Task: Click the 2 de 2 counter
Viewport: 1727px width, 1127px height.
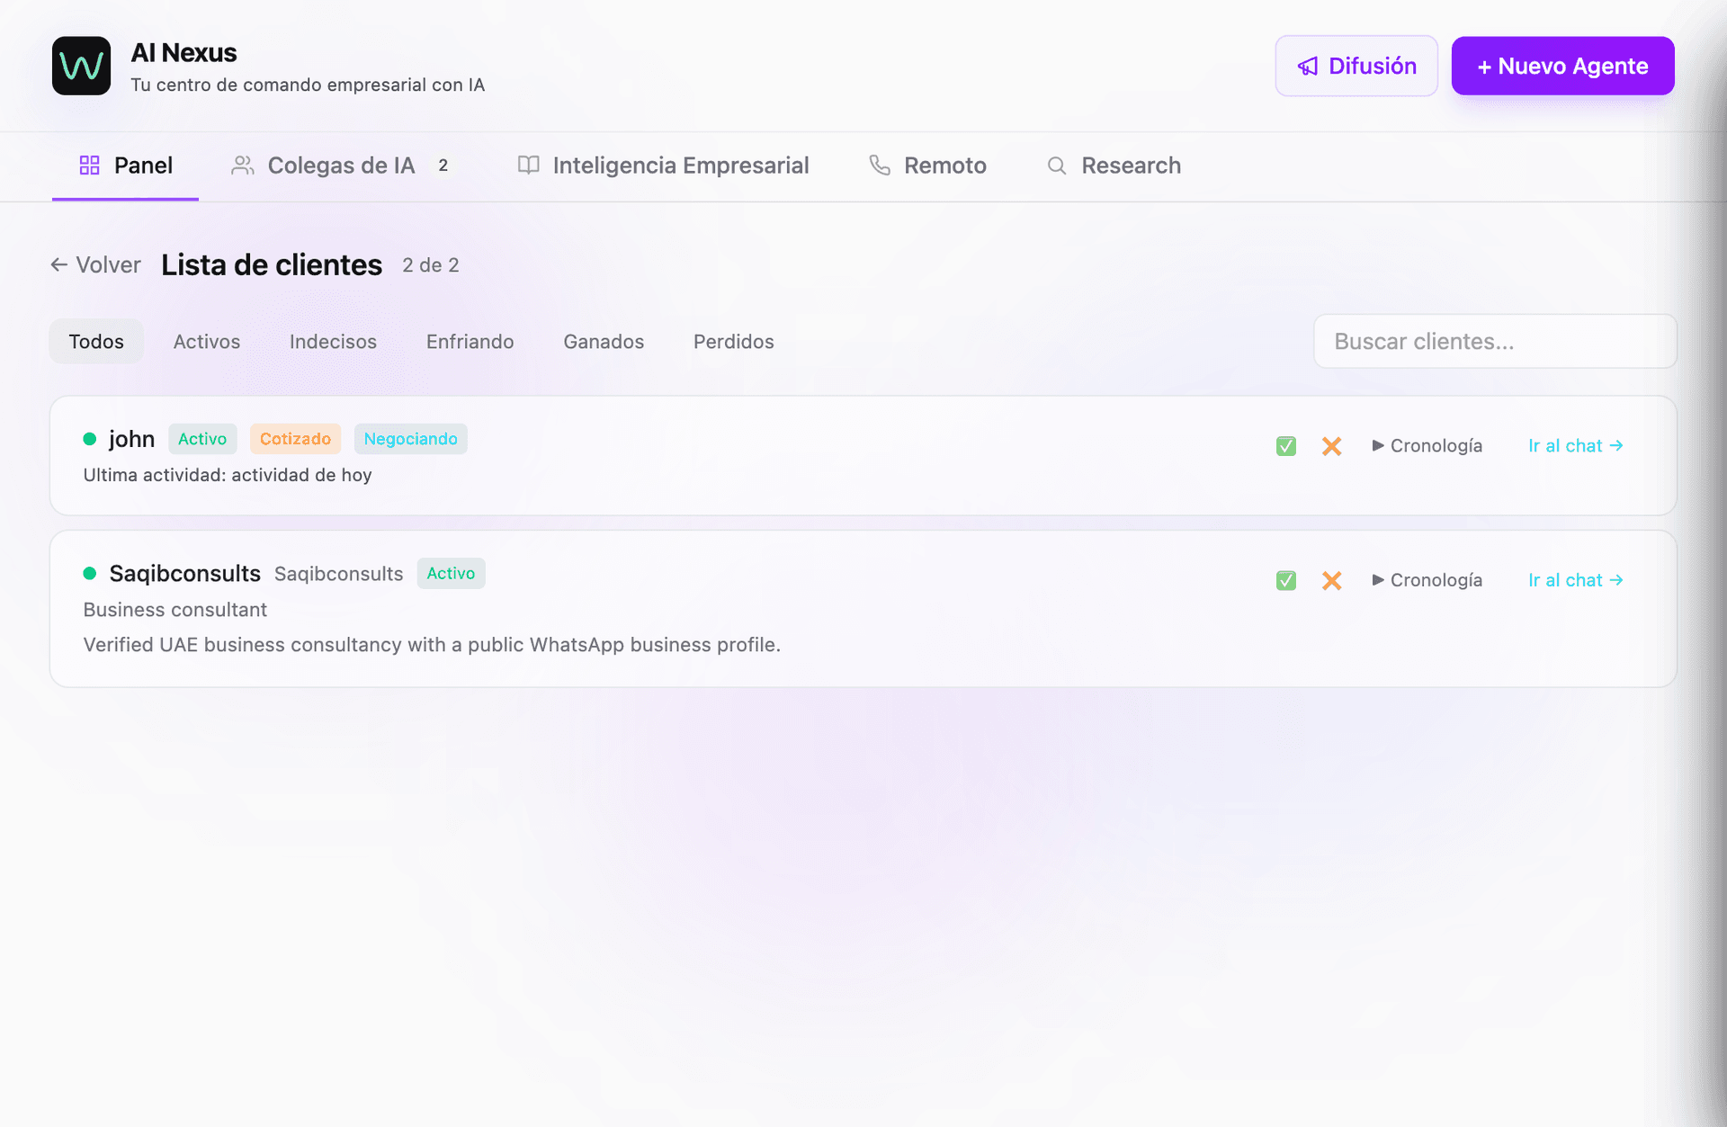Action: click(431, 265)
